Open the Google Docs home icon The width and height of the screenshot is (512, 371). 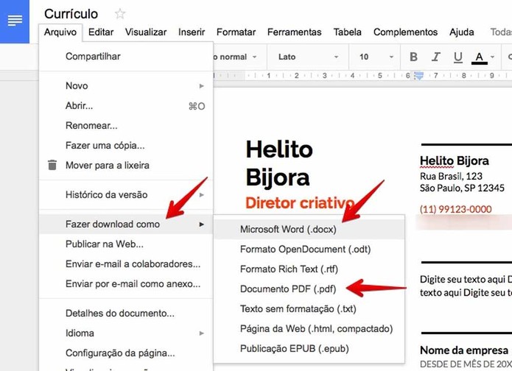[15, 21]
